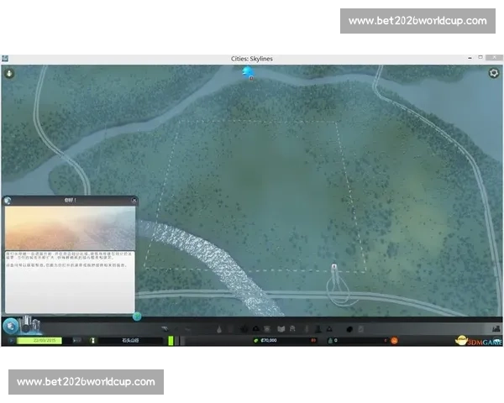Maximize the Cities: Skylines window
The width and height of the screenshot is (504, 403).
click(480, 58)
